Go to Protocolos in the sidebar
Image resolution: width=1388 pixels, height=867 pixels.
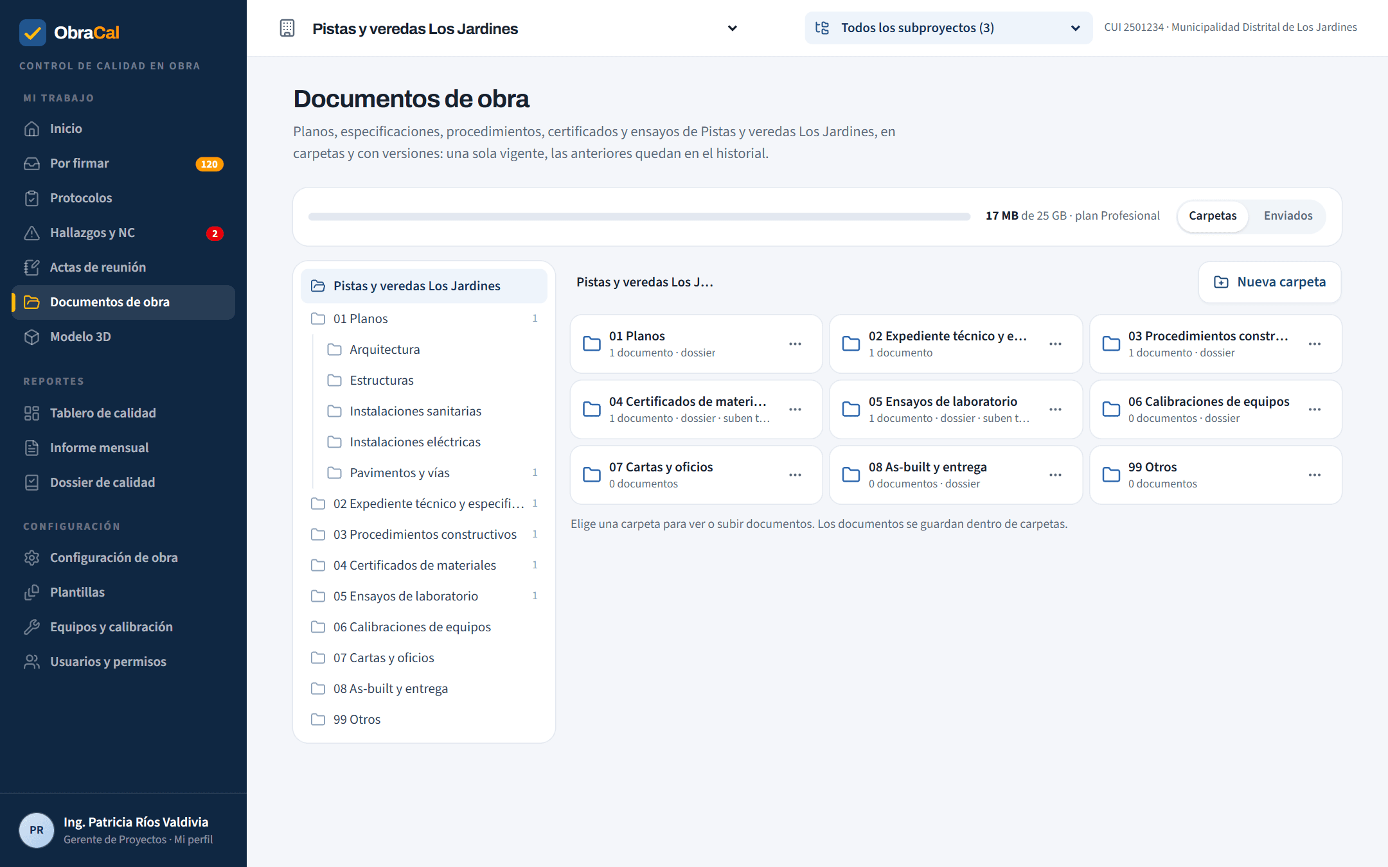pyautogui.click(x=123, y=198)
